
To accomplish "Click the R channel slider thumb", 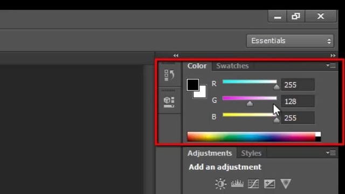I will (277, 87).
